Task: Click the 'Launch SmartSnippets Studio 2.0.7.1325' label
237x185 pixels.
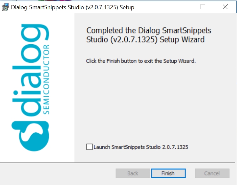Action: [x=141, y=147]
